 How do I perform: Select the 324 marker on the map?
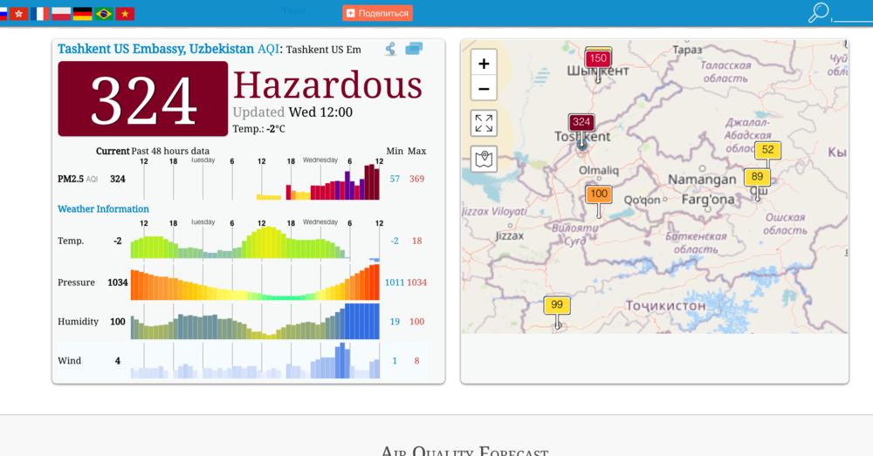(x=581, y=123)
